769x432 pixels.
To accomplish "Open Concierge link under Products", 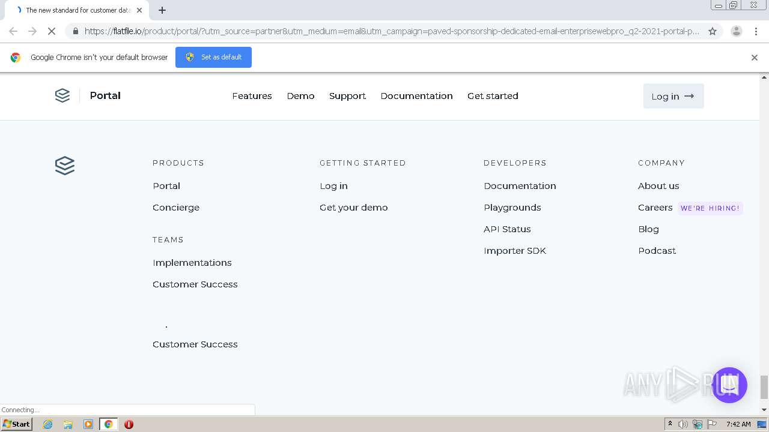I will tap(176, 208).
